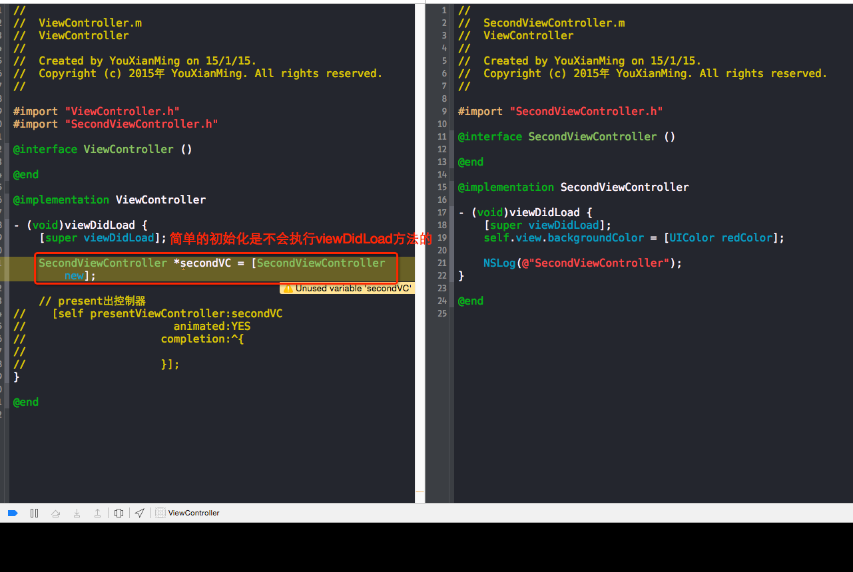Click "// SecondViewController.m" header comment
This screenshot has height=572, width=853.
coord(541,23)
